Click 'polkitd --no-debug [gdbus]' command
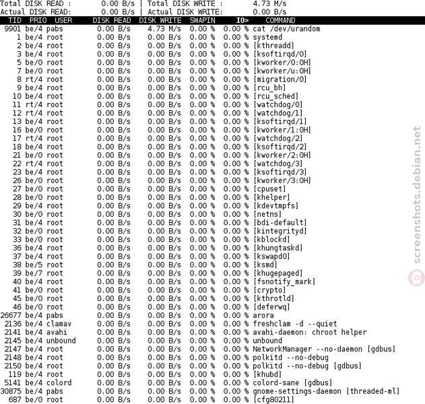This screenshot has width=425, height=404. [307, 366]
